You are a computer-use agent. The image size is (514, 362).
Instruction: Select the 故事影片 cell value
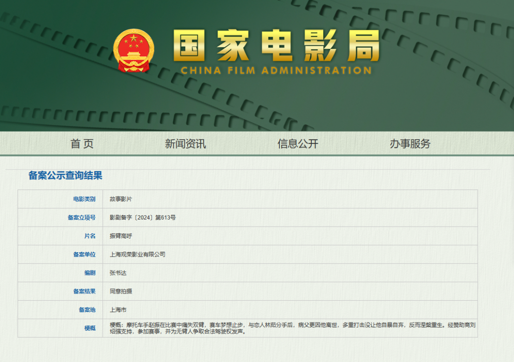[120, 199]
